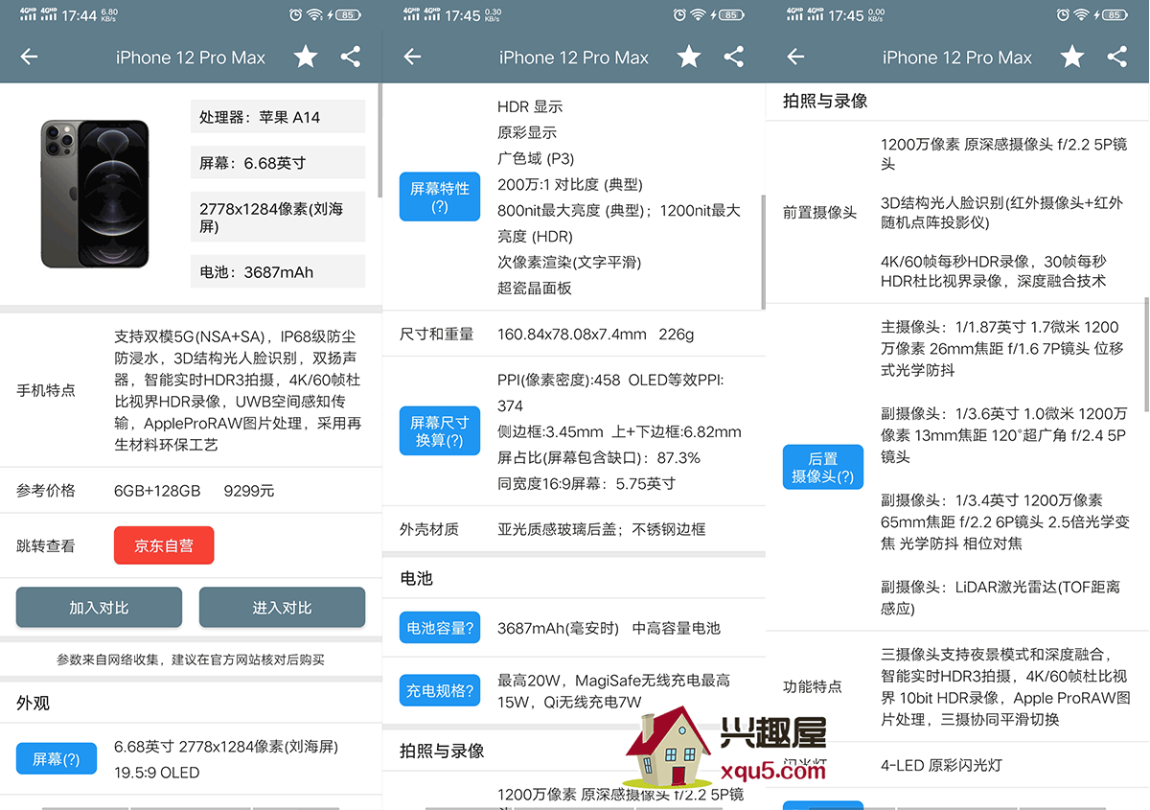Click the 160.84x78.08x7.4mm dimensions value
Viewport: 1150px width, 810px height.
(572, 335)
